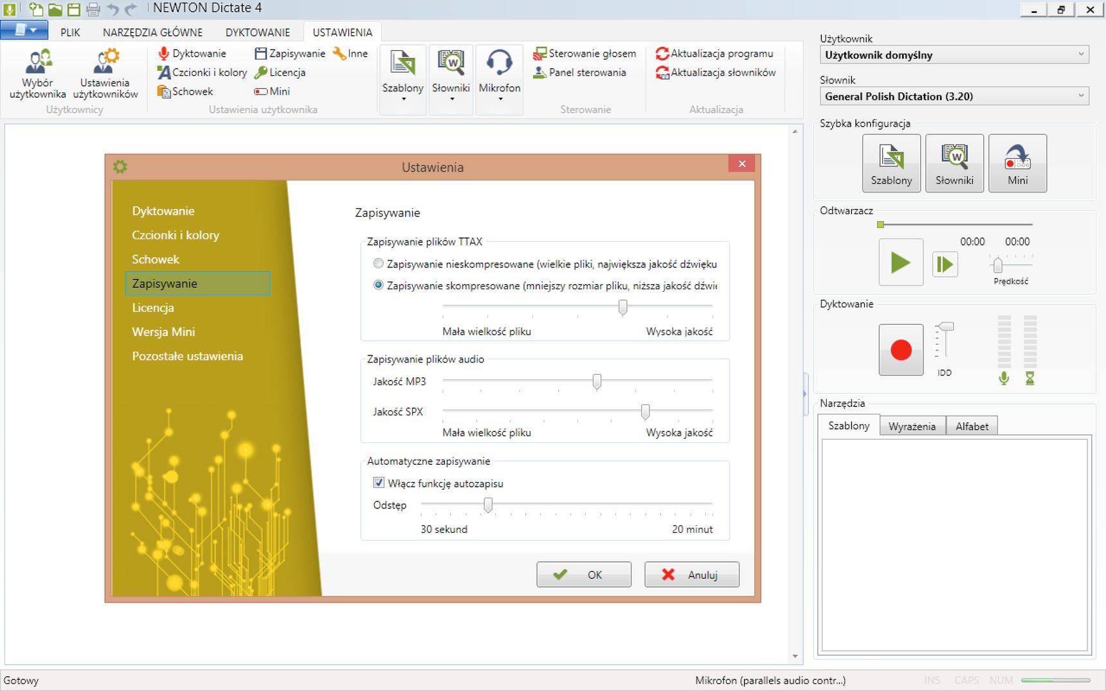Switch to Alfabet tab in Narzędzia

tap(972, 426)
